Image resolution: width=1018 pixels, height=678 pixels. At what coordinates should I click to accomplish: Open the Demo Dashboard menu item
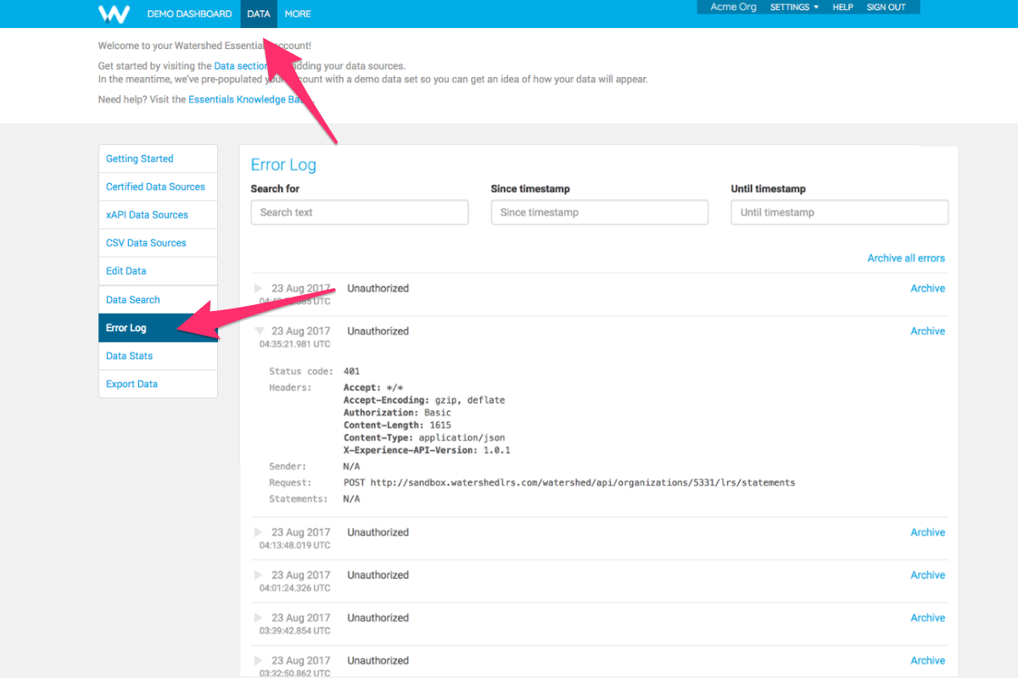click(189, 14)
